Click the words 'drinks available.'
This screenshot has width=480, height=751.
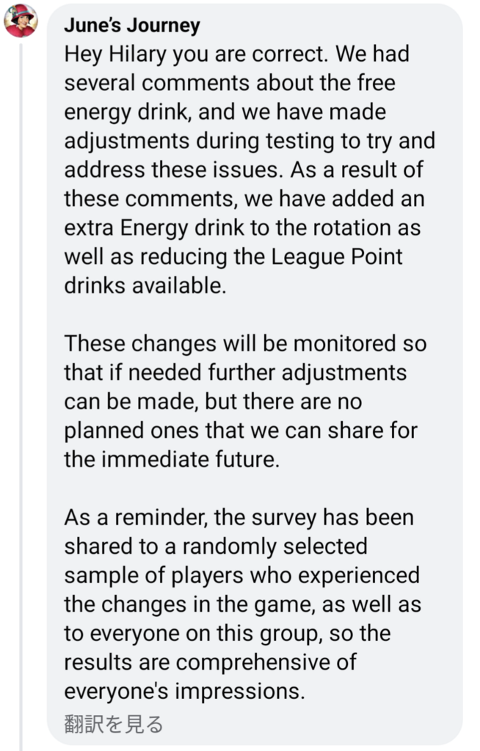[x=145, y=286]
